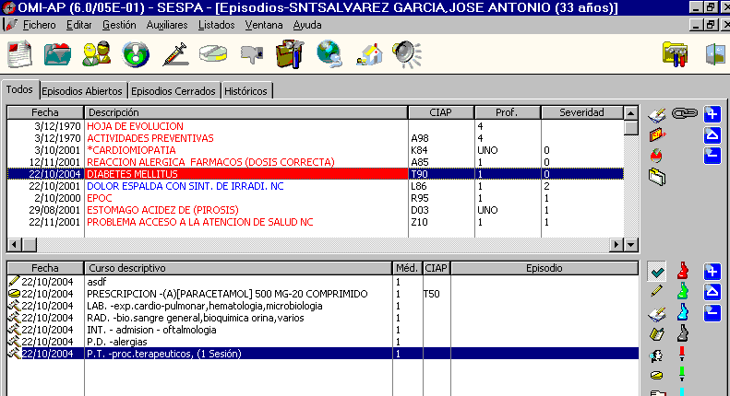
Task: Select the DIABETES MELLITUS episode row
Action: (x=245, y=173)
